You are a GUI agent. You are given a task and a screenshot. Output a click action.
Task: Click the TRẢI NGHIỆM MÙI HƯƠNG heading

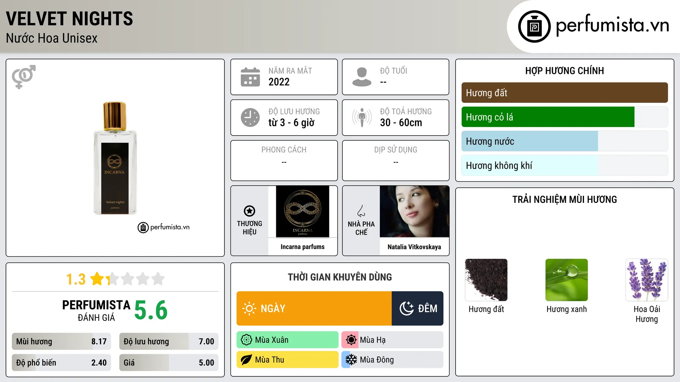(564, 199)
